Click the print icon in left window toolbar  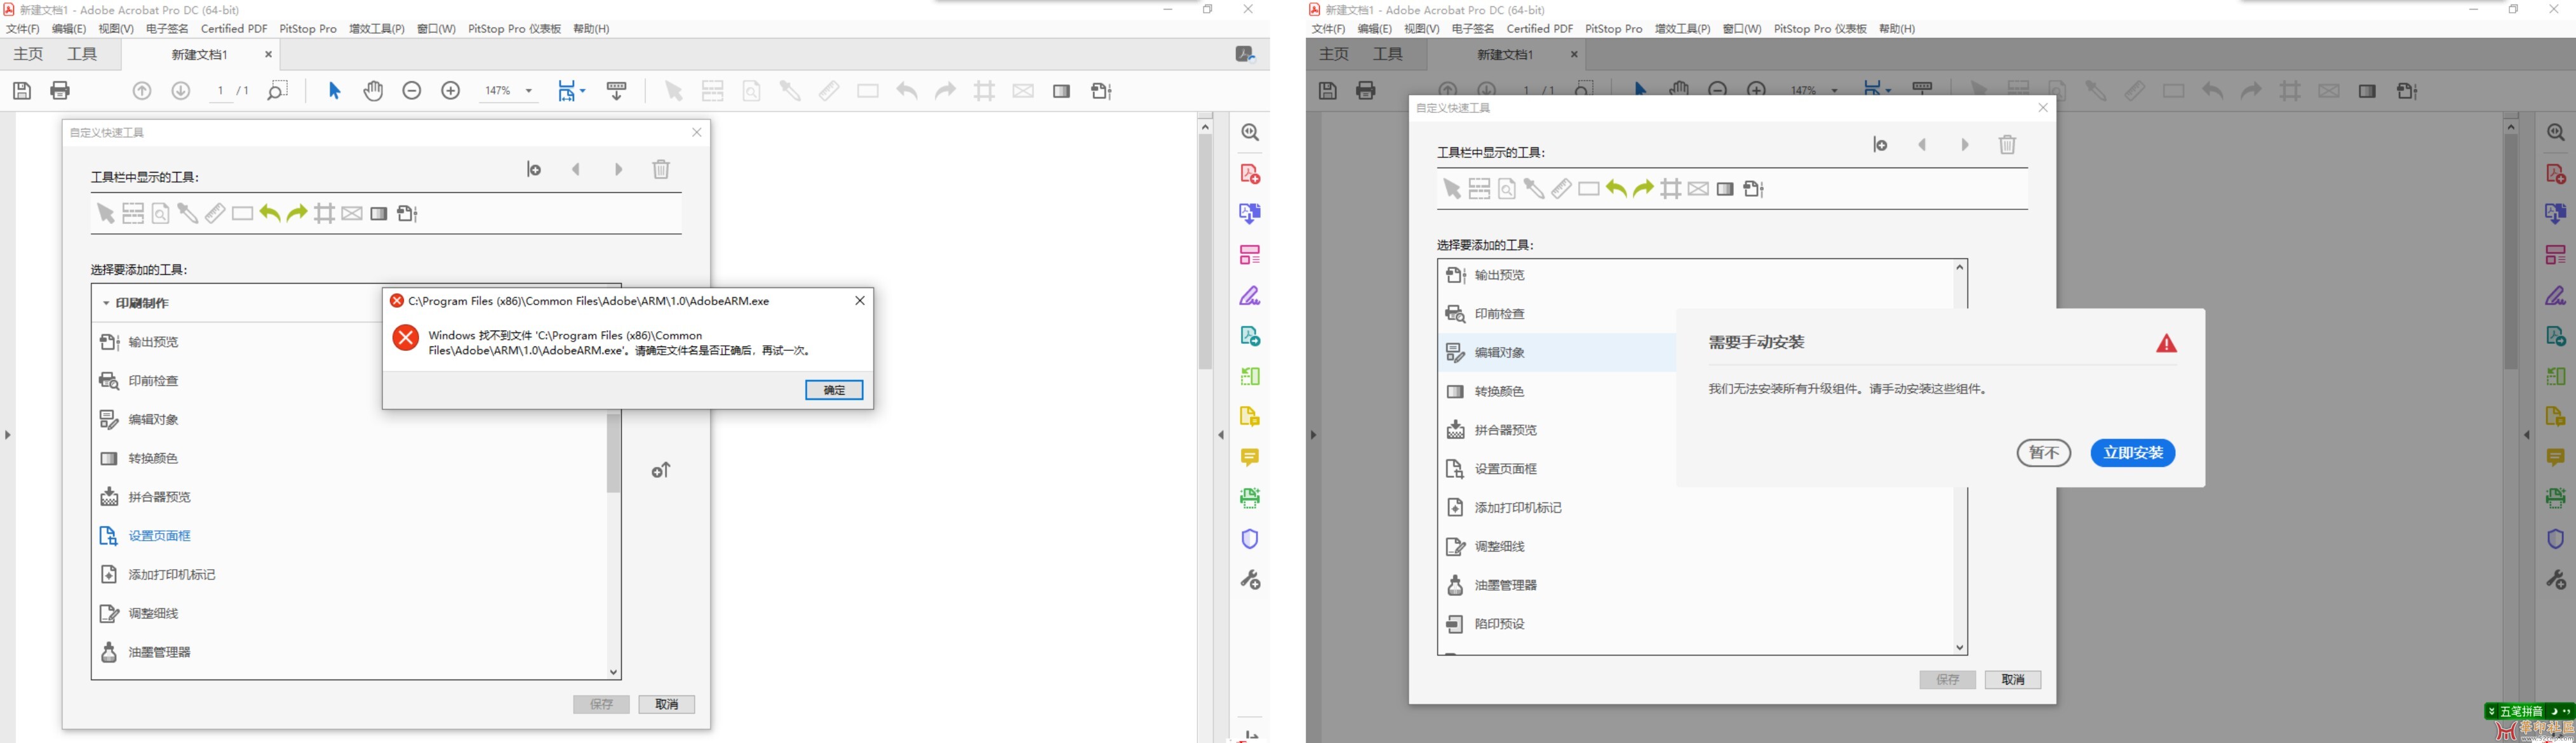point(60,91)
